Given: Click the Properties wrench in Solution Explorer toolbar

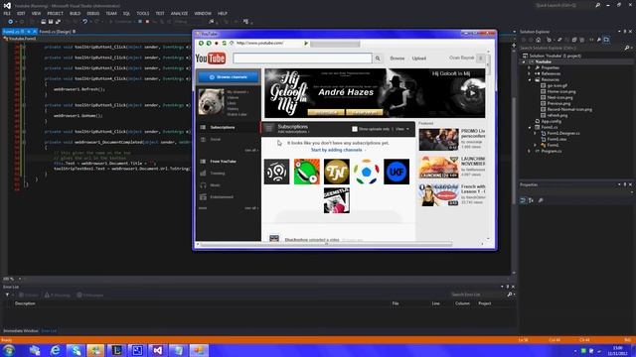Looking at the screenshot, I should pos(598,40).
